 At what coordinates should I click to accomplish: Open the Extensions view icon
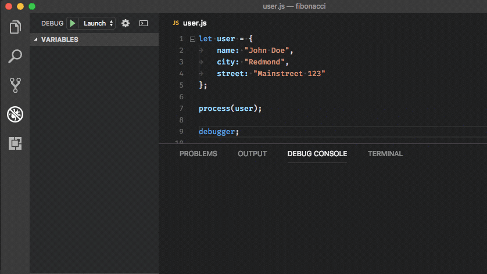[x=15, y=143]
